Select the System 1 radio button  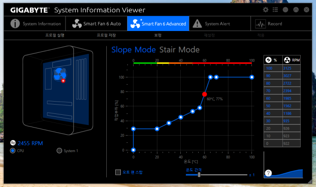pyautogui.click(x=59, y=150)
